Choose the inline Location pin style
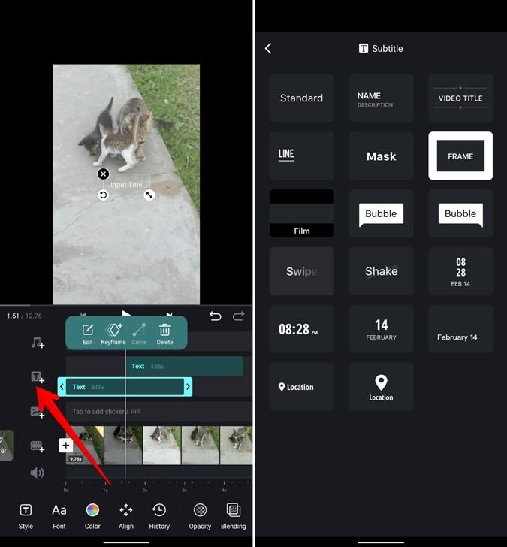Image resolution: width=507 pixels, height=547 pixels. [301, 386]
